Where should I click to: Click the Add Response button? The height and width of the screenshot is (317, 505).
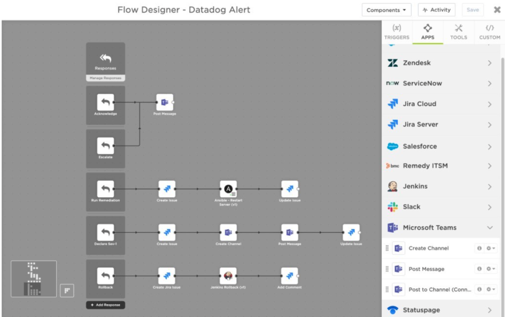click(x=105, y=305)
